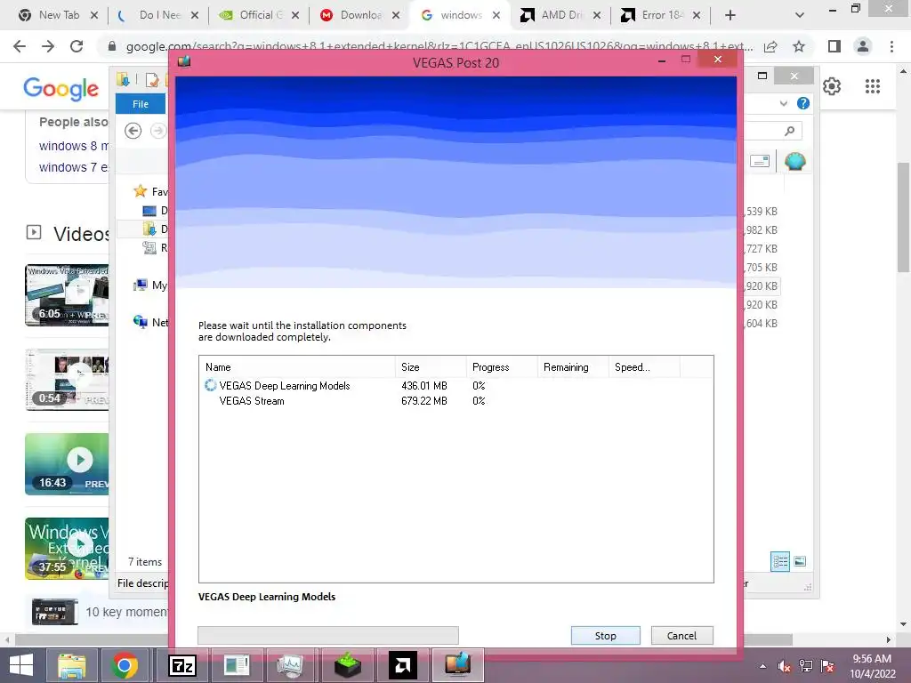Toggle Chrome side panel

834,46
